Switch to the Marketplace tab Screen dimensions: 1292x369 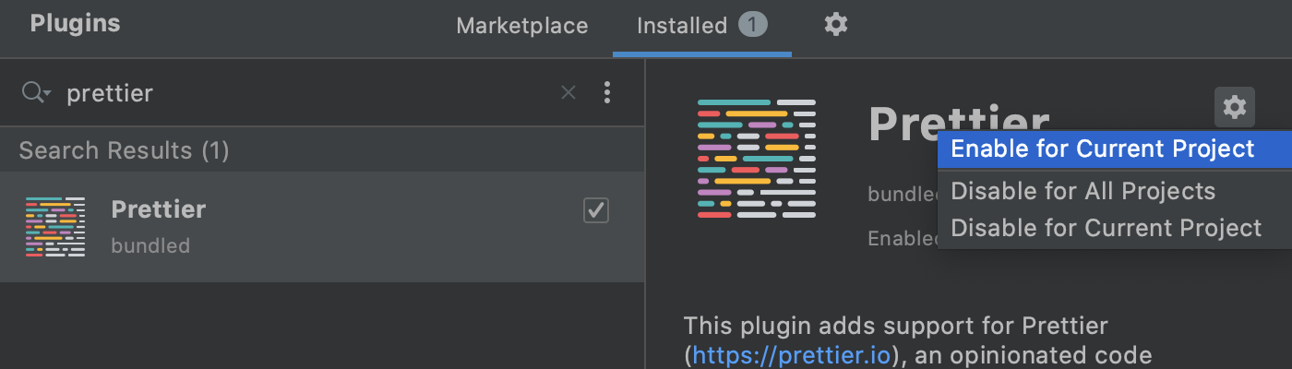(x=522, y=26)
